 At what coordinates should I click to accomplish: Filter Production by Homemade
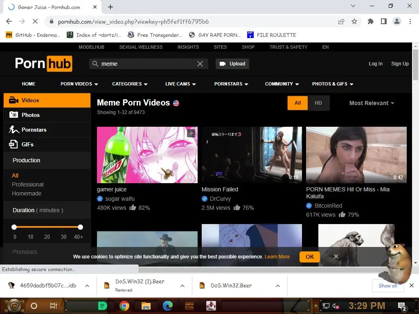[x=27, y=193]
